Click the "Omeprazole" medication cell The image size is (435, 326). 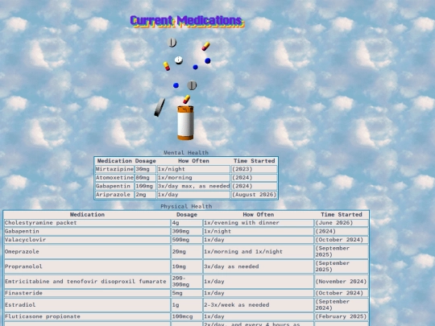click(87, 252)
